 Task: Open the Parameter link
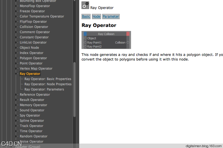tap(111, 17)
